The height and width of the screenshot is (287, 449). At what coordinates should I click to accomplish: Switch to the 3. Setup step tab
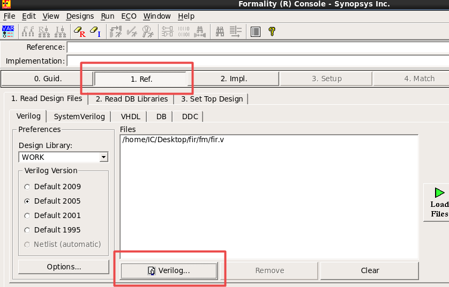327,79
